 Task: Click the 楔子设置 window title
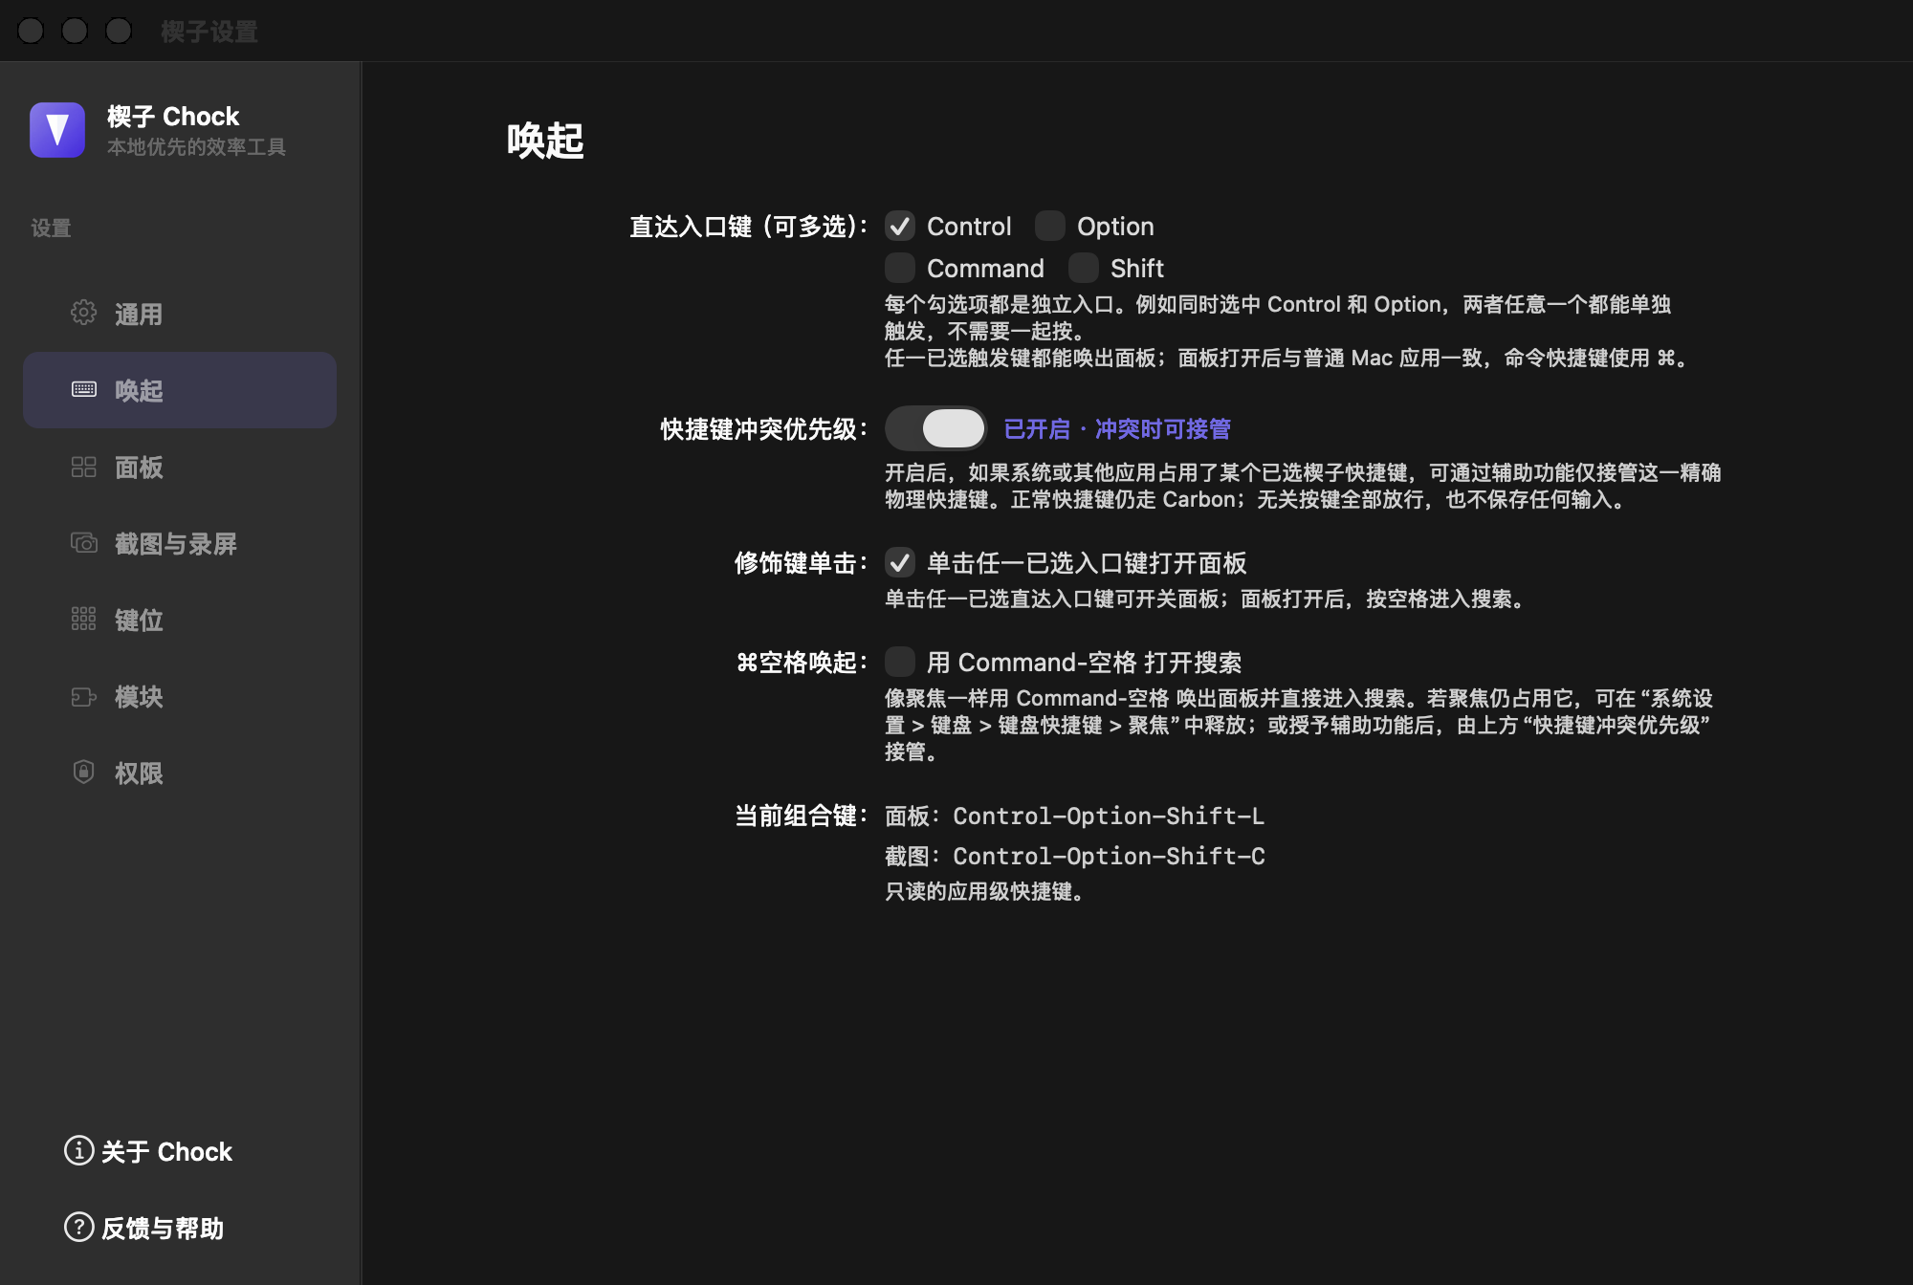point(209,32)
